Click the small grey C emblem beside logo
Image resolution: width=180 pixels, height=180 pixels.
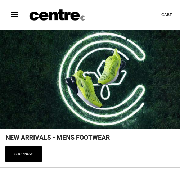click(x=82, y=18)
